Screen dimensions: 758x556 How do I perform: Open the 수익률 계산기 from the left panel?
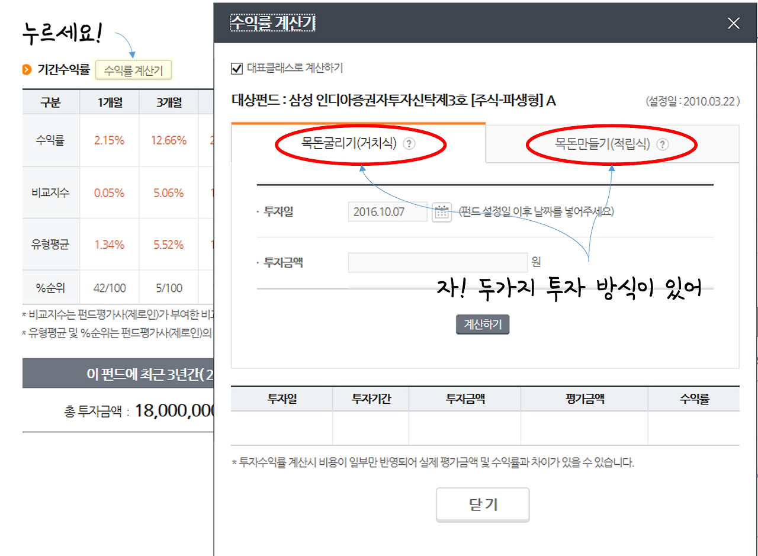point(133,69)
